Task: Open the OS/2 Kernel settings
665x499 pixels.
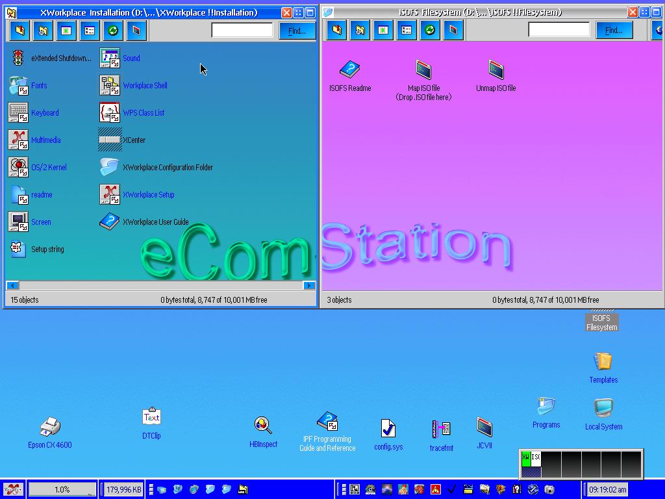Action: [x=18, y=168]
